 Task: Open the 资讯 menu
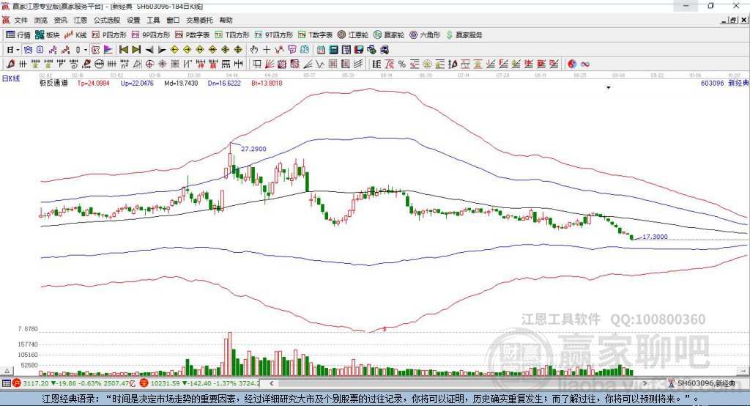coord(60,20)
